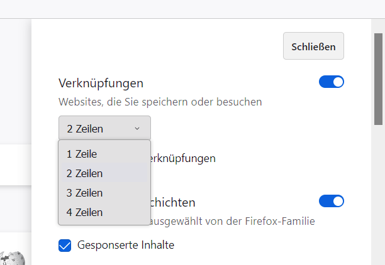Viewport: 385px width, 265px height.
Task: Click the Schließen button
Action: pyautogui.click(x=313, y=46)
